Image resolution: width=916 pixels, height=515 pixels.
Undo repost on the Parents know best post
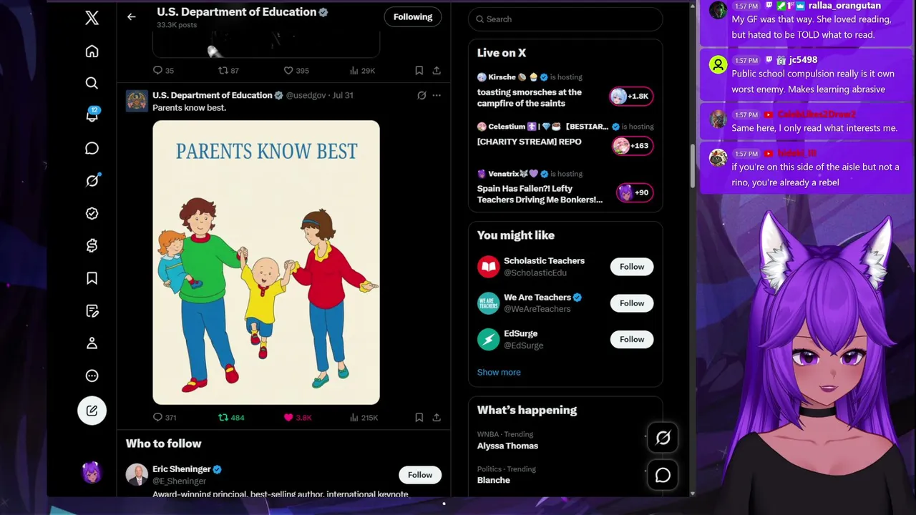pos(231,418)
